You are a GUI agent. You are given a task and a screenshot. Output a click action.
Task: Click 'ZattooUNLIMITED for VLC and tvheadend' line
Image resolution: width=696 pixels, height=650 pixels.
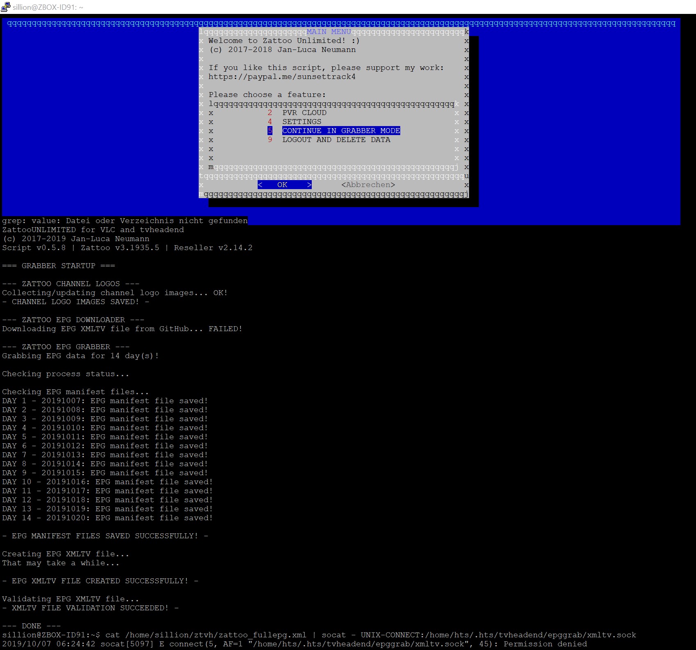[x=93, y=230]
